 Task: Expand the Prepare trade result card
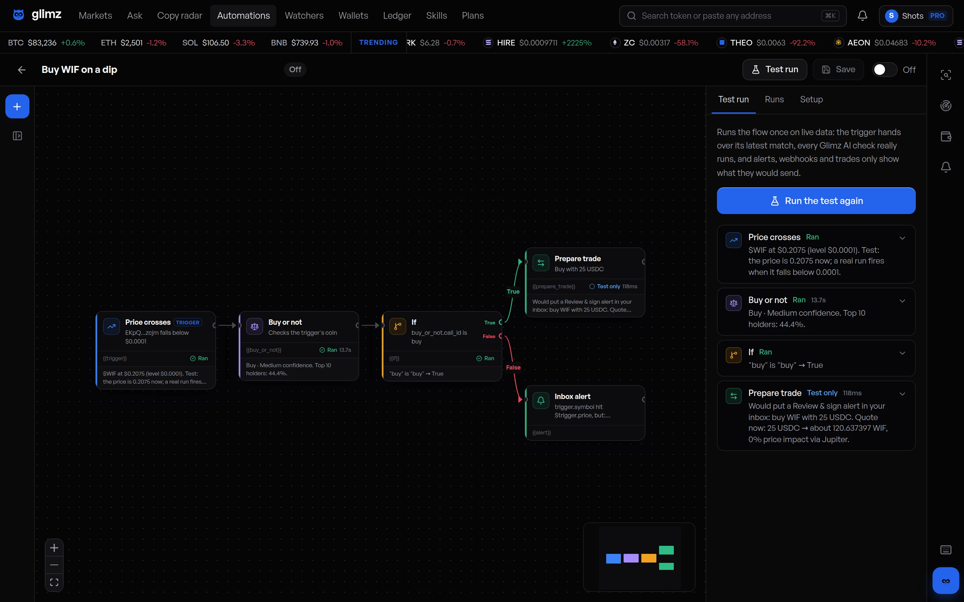click(902, 394)
